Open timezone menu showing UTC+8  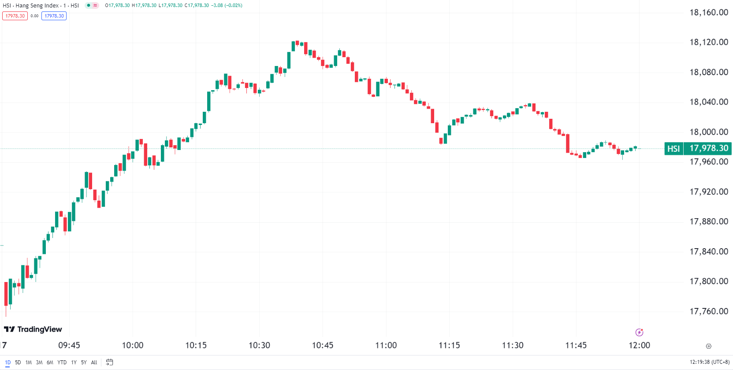(x=710, y=362)
